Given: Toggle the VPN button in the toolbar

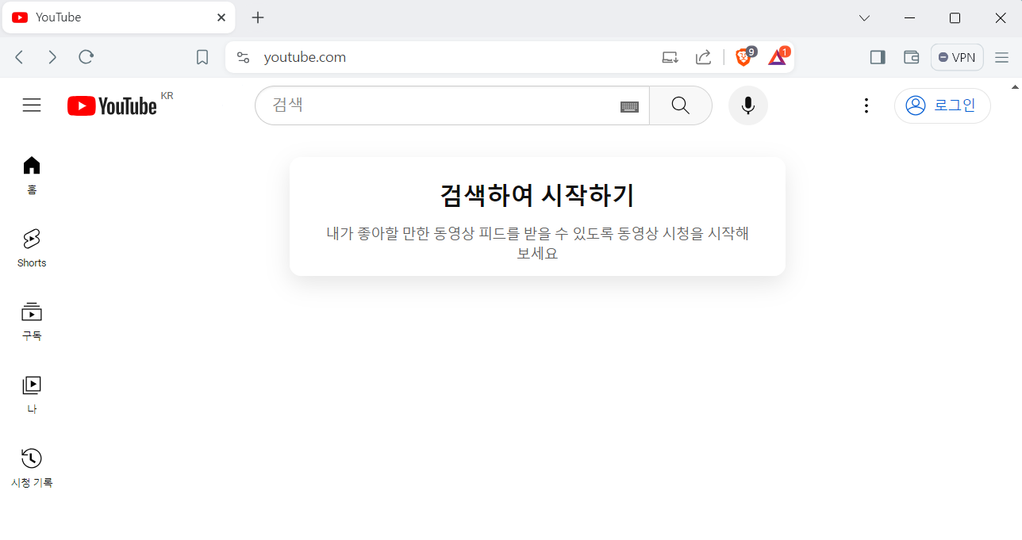Looking at the screenshot, I should point(956,56).
